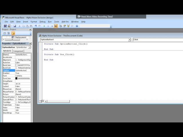
Task: Click the Toolbox toolbar icon
Action: pos(72,26)
